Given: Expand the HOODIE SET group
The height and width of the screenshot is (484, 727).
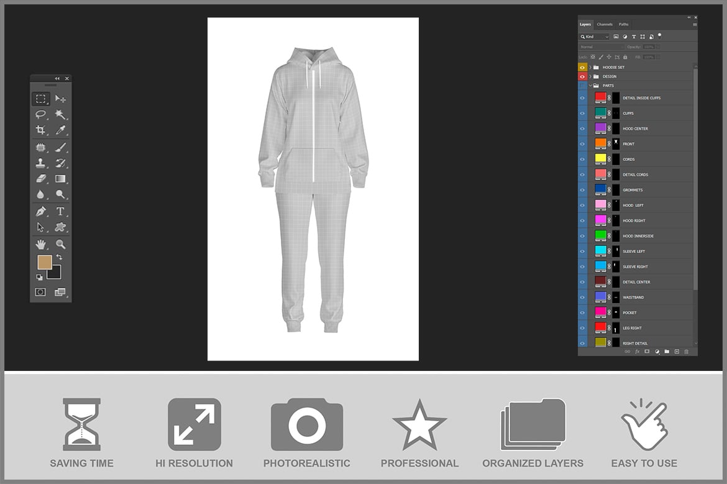Looking at the screenshot, I should 590,67.
